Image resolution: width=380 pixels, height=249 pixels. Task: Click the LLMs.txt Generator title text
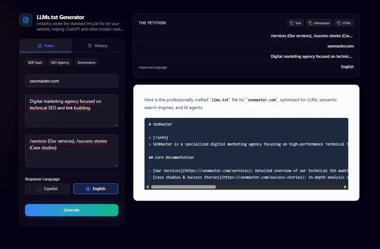(60, 17)
